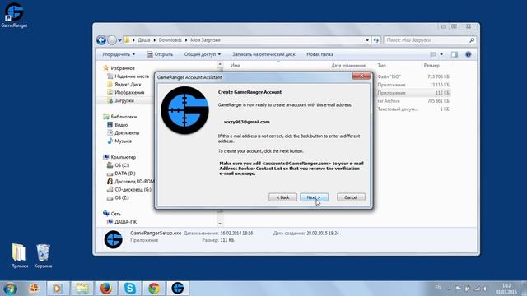
Task: Refresh the Explorer folder view
Action: [376, 40]
